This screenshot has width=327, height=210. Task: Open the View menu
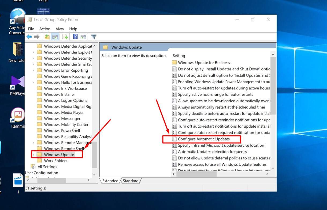coord(60,29)
